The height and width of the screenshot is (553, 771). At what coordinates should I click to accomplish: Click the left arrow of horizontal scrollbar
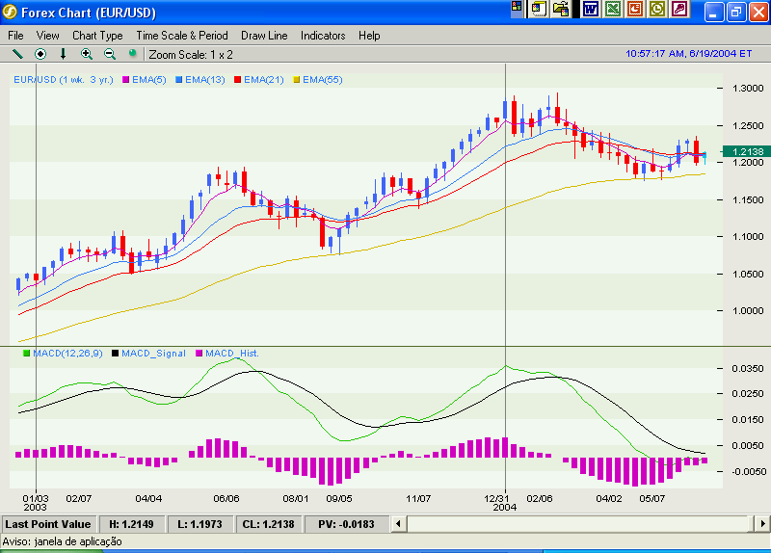tap(414, 524)
